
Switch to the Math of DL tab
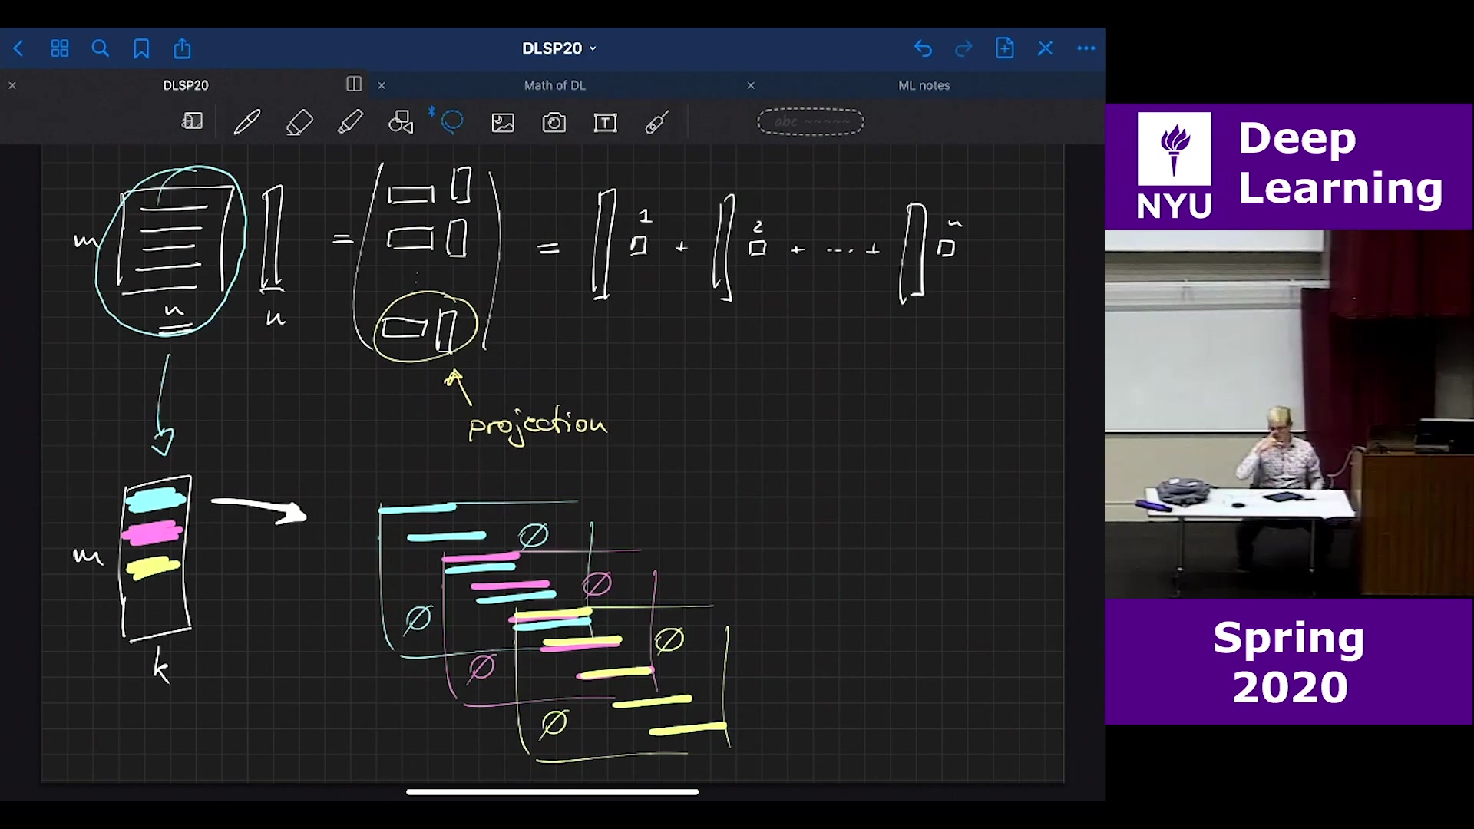coord(554,85)
